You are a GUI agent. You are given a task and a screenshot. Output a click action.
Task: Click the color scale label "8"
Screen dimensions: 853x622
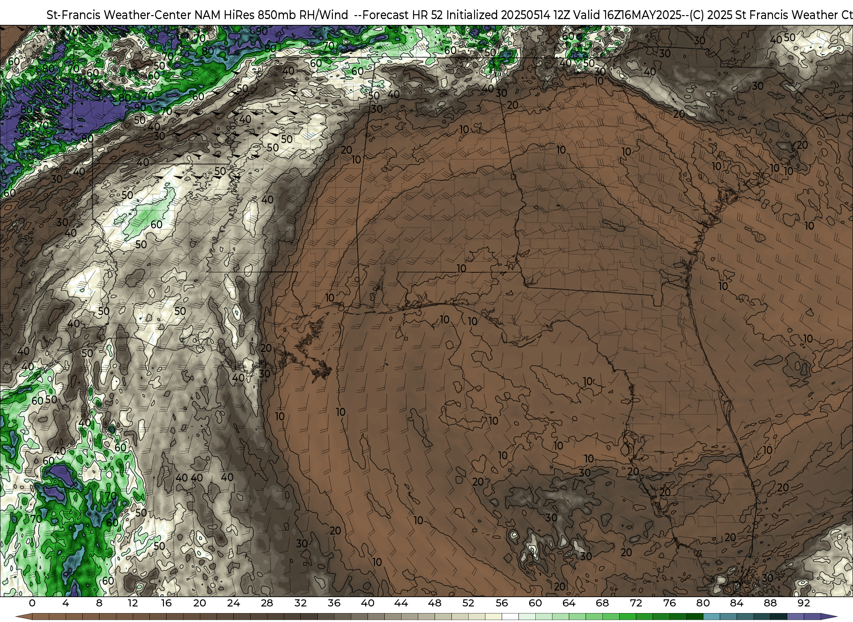[99, 603]
